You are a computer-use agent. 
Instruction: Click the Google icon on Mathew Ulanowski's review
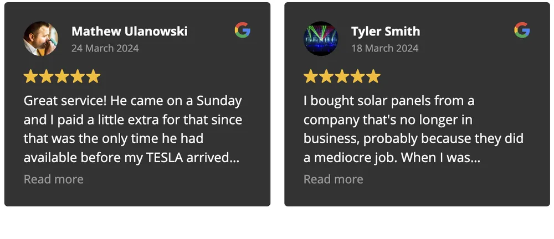242,30
